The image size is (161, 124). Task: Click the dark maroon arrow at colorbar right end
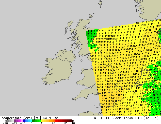[x=73, y=121]
